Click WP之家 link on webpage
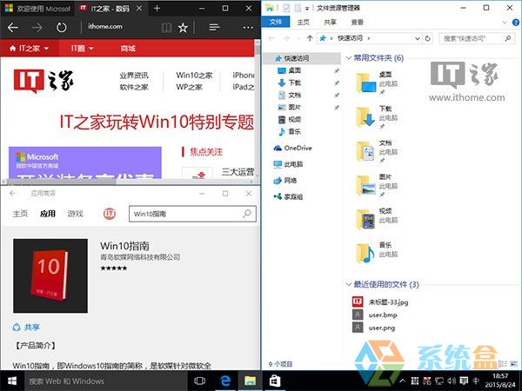The height and width of the screenshot is (391, 522). click(189, 87)
